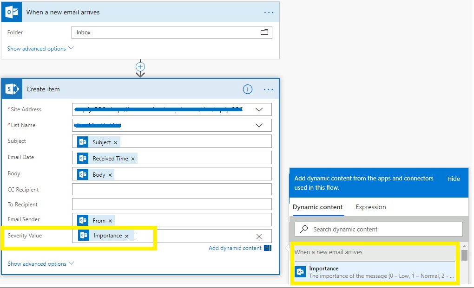
Task: Click the Search dynamic content box
Action: pos(379,229)
